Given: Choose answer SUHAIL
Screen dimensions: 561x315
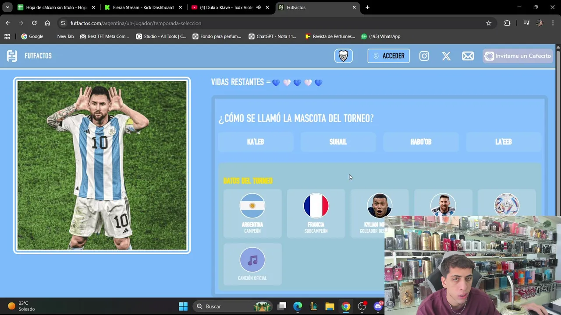Looking at the screenshot, I should [338, 142].
